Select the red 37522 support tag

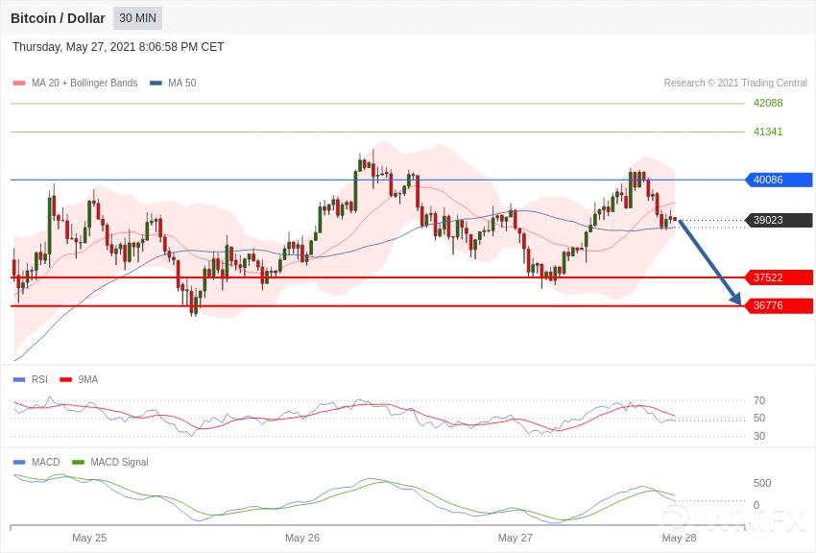tap(779, 277)
